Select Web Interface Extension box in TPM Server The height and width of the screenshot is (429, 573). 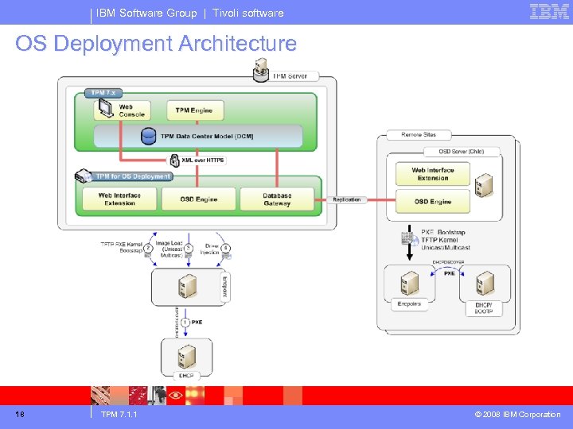[x=119, y=199]
